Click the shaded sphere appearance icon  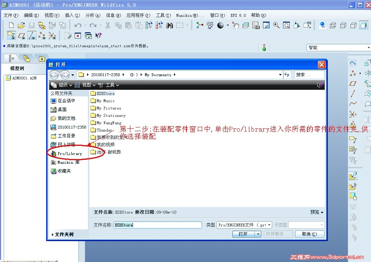220,25
